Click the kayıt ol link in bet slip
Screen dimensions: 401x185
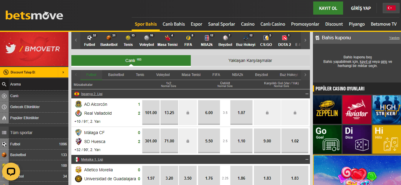pos(365,61)
